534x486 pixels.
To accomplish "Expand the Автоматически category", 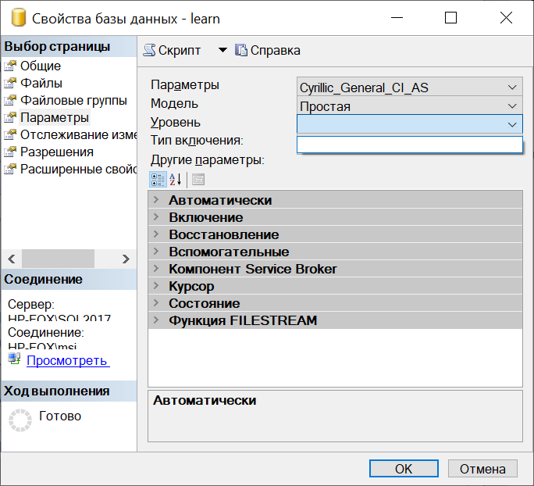I will (x=156, y=200).
